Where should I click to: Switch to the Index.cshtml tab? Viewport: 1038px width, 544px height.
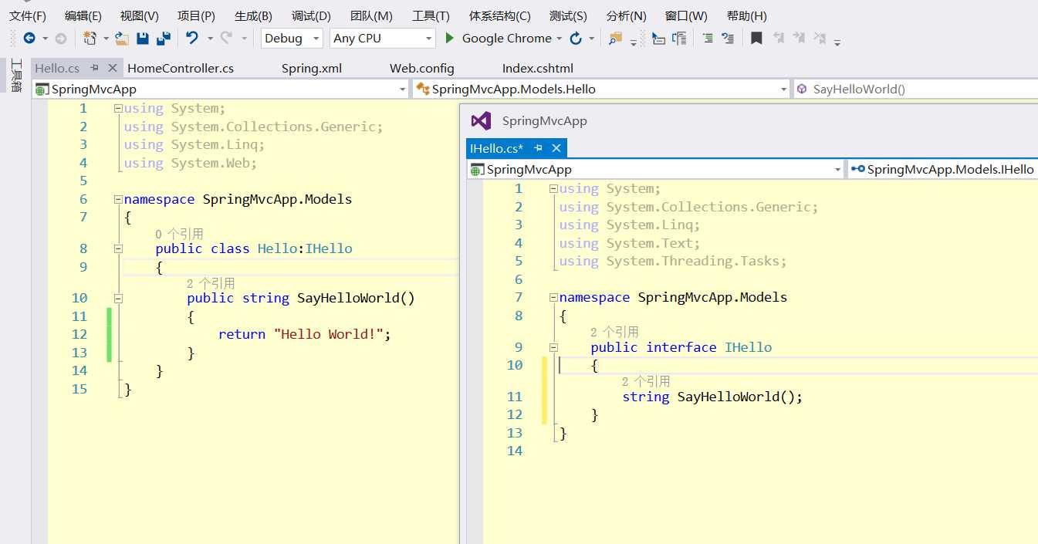click(538, 68)
